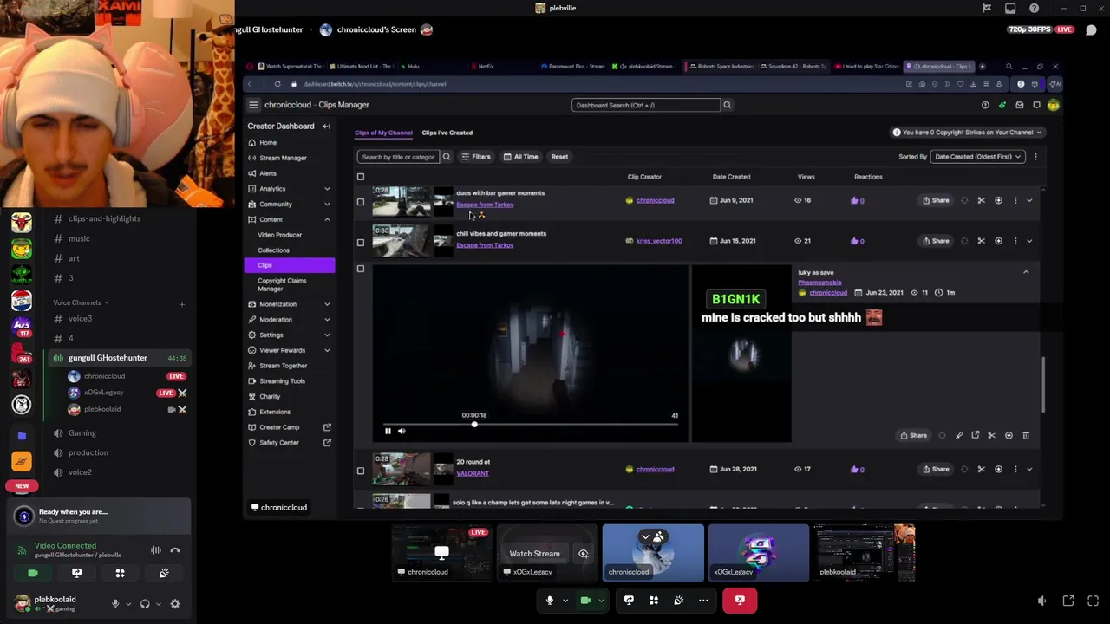The width and height of the screenshot is (1110, 624).
Task: Open 'Escape from Tarkov' link on first clip
Action: pyautogui.click(x=485, y=205)
